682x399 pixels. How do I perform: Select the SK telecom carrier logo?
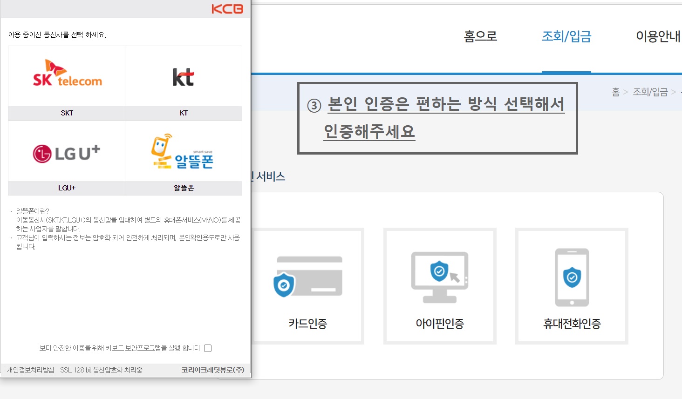click(67, 74)
